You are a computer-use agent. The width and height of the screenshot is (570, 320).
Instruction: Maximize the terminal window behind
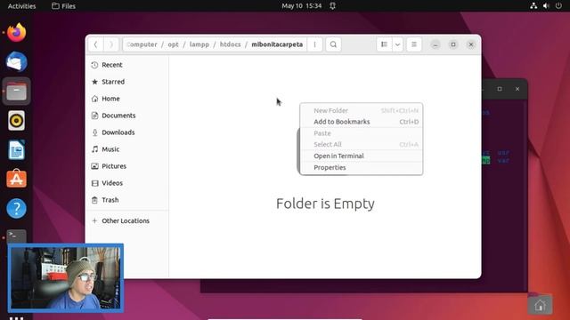point(500,89)
